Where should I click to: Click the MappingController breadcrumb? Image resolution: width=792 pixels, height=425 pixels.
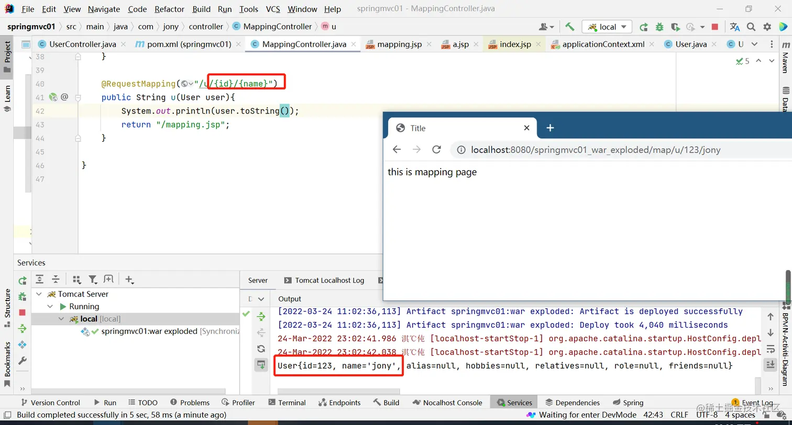272,26
